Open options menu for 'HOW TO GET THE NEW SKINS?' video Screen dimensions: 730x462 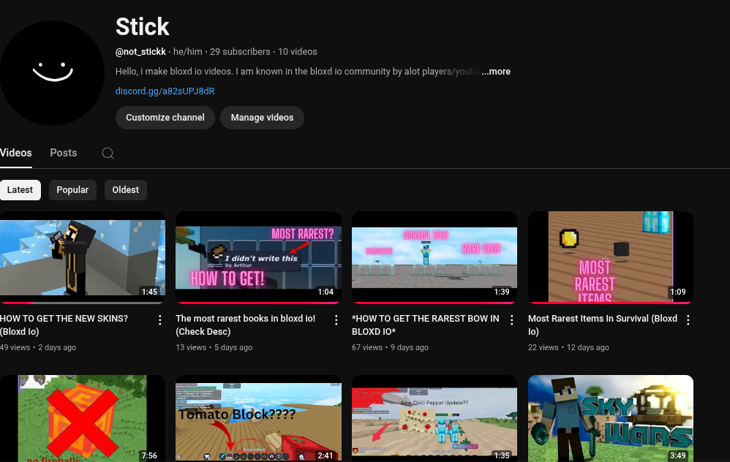[x=160, y=320]
